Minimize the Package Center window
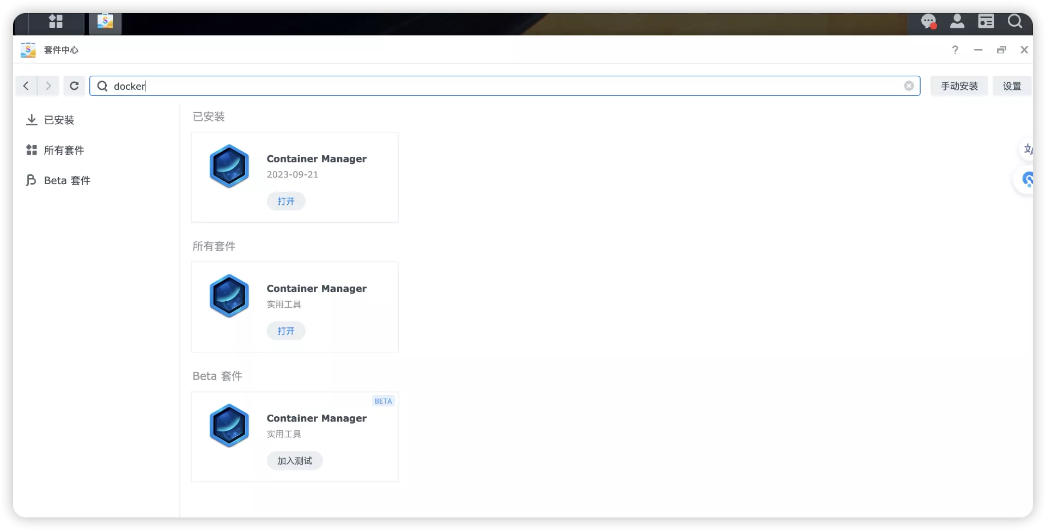Image resolution: width=1046 pixels, height=530 pixels. (978, 50)
